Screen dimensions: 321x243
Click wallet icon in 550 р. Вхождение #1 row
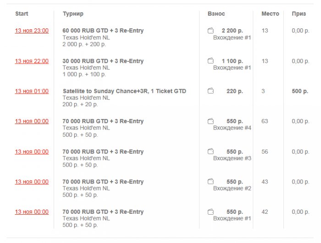[x=210, y=212]
